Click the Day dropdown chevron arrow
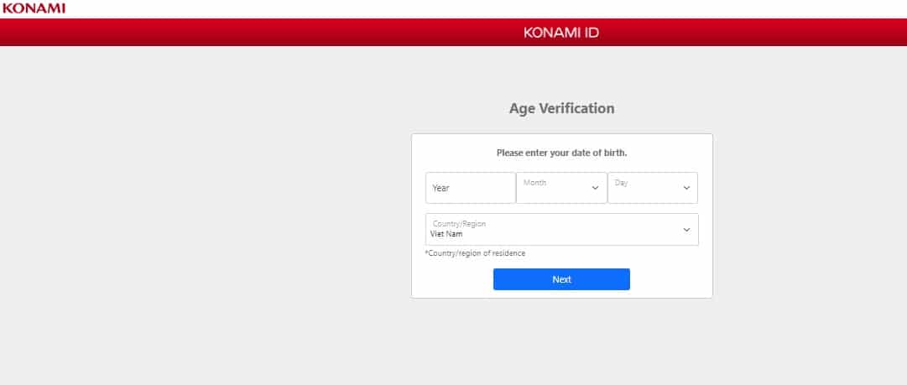The width and height of the screenshot is (907, 385). (686, 188)
